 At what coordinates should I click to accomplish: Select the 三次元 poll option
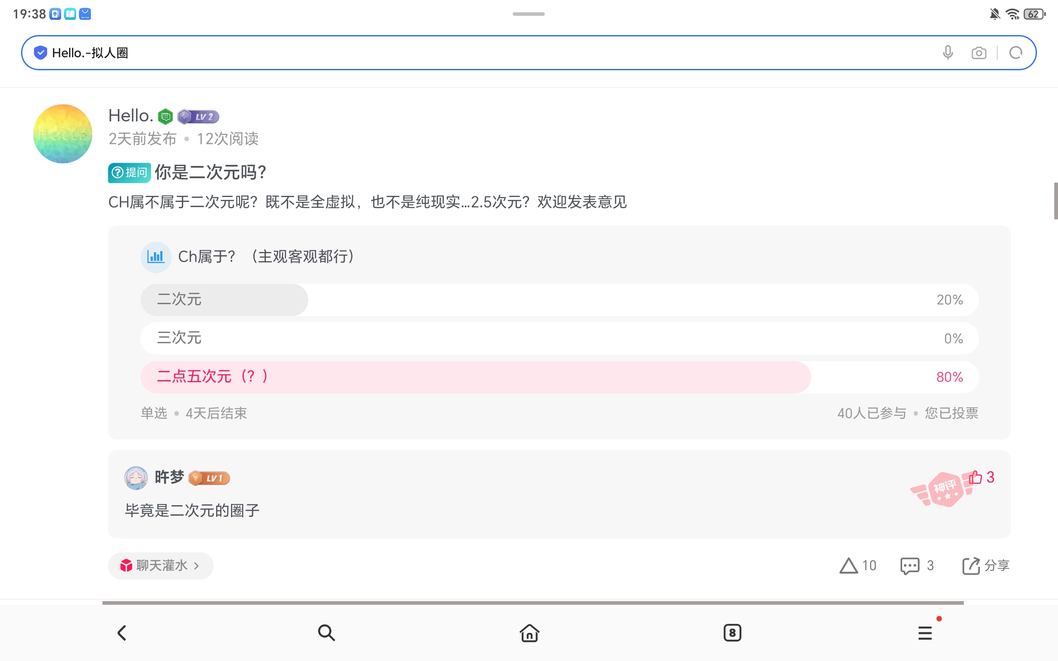559,338
